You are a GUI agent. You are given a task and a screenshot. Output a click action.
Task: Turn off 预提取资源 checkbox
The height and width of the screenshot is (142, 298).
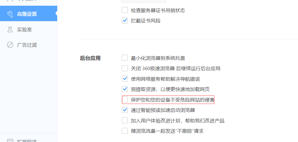(125, 89)
